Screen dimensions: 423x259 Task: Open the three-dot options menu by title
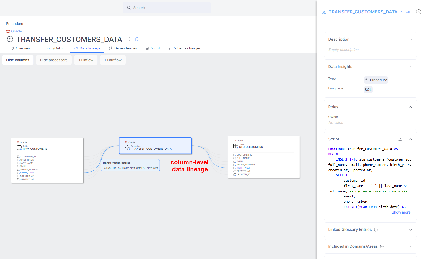(x=130, y=39)
